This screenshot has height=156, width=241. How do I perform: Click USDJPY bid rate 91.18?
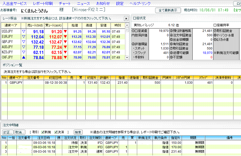[39, 32]
